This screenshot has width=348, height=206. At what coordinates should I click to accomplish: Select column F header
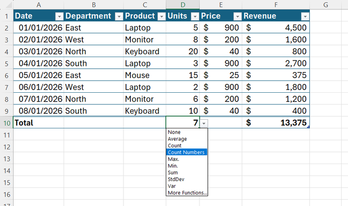tap(275, 5)
